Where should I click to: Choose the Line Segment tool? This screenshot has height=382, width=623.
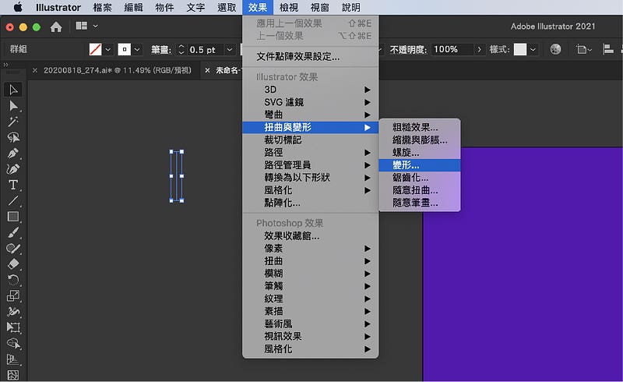pyautogui.click(x=13, y=201)
